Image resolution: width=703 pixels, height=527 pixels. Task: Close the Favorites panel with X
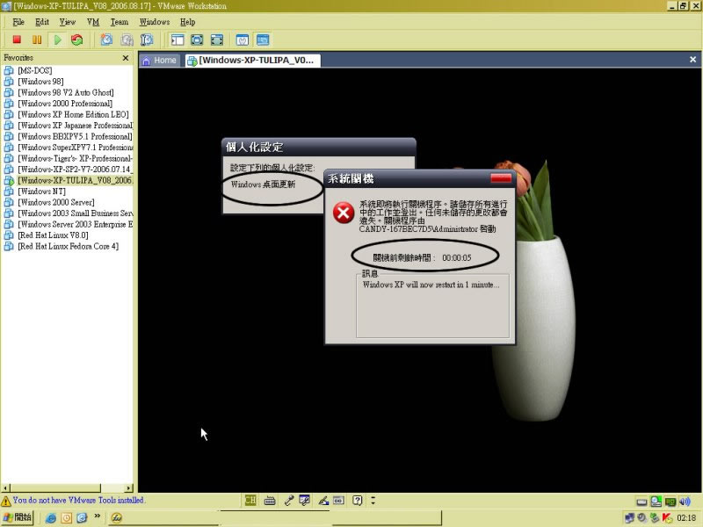click(126, 58)
